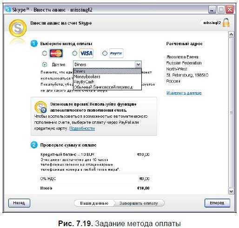The height and width of the screenshot is (228, 239).
Task: Click the large Skype credit coin logo
Action: coord(18,28)
